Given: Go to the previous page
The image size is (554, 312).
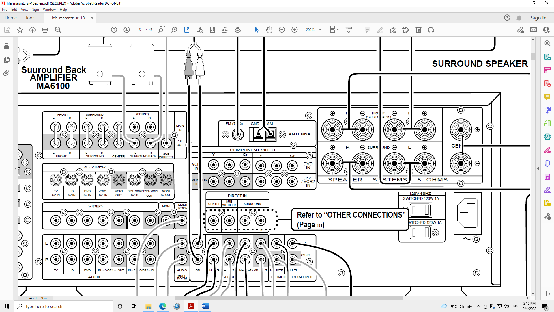Looking at the screenshot, I should [x=114, y=30].
